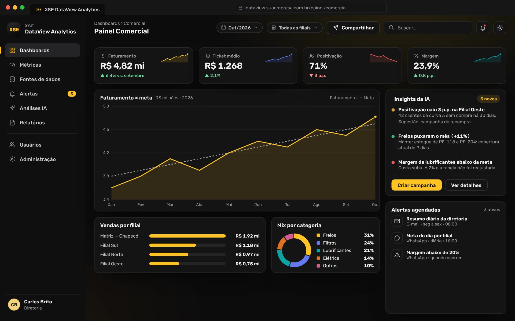
Task: Click Ver detalhes button
Action: click(466, 185)
